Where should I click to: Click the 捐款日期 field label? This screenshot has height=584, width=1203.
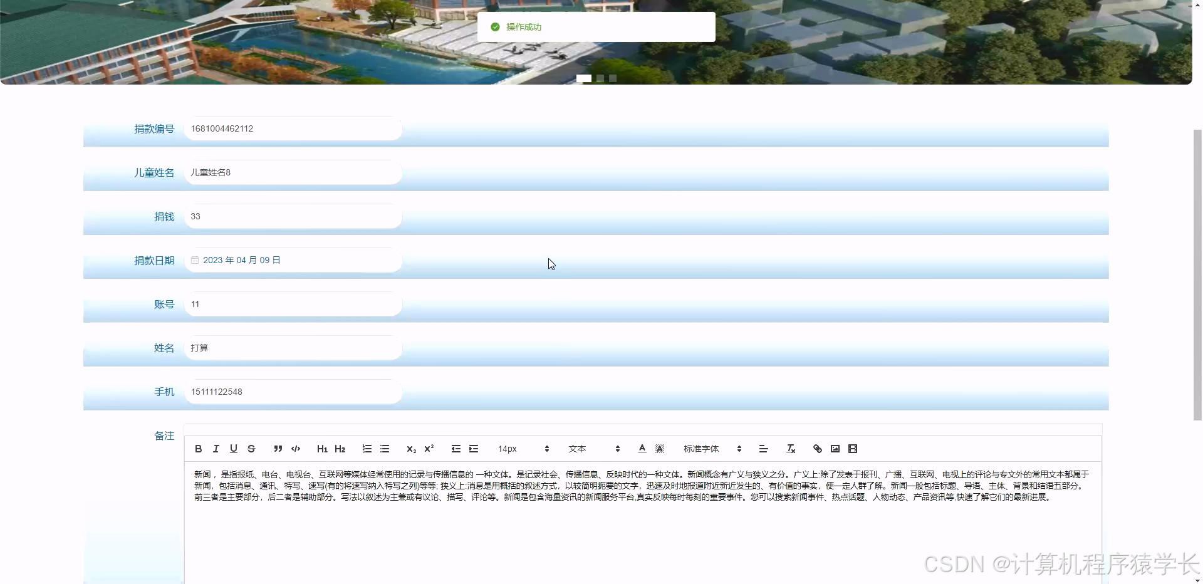[154, 260]
